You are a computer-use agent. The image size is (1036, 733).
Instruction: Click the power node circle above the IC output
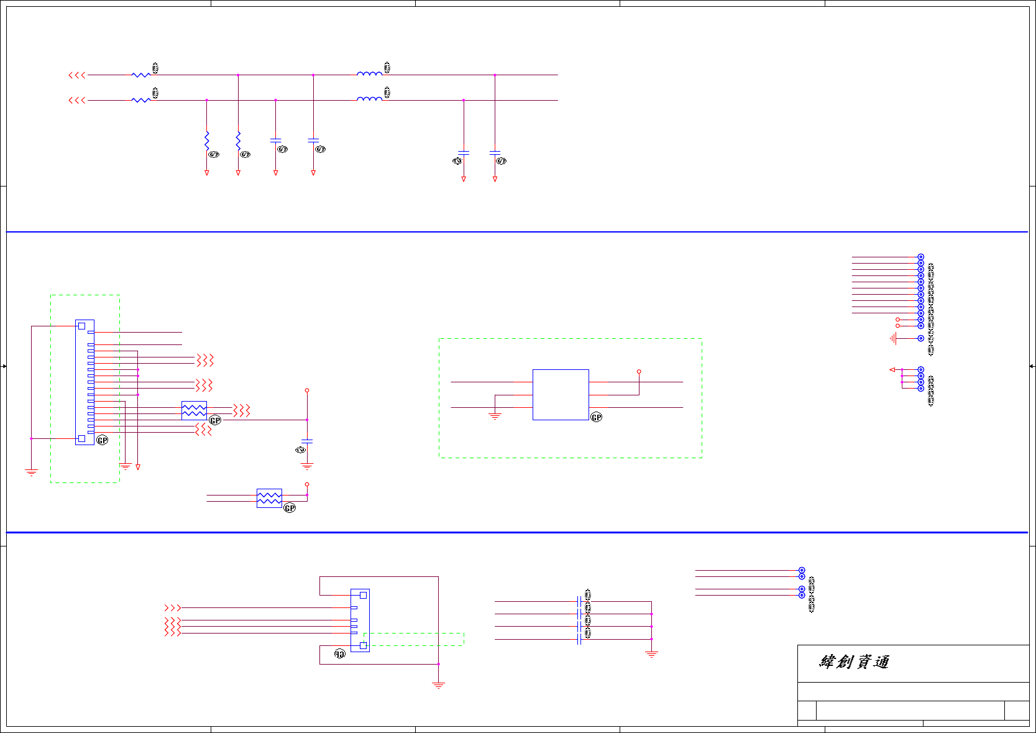click(639, 372)
